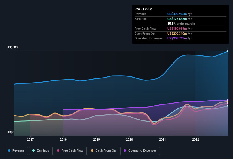This screenshot has height=159, width=233.
Task: Click the 2018 x-axis label
Action: 63,139
